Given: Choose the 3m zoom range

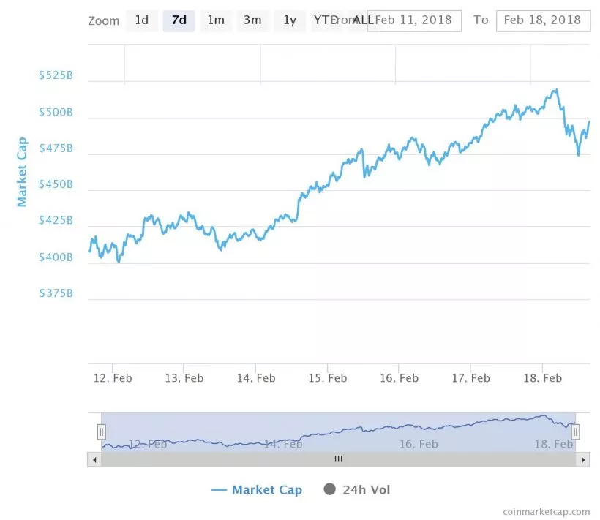Looking at the screenshot, I should 252,20.
